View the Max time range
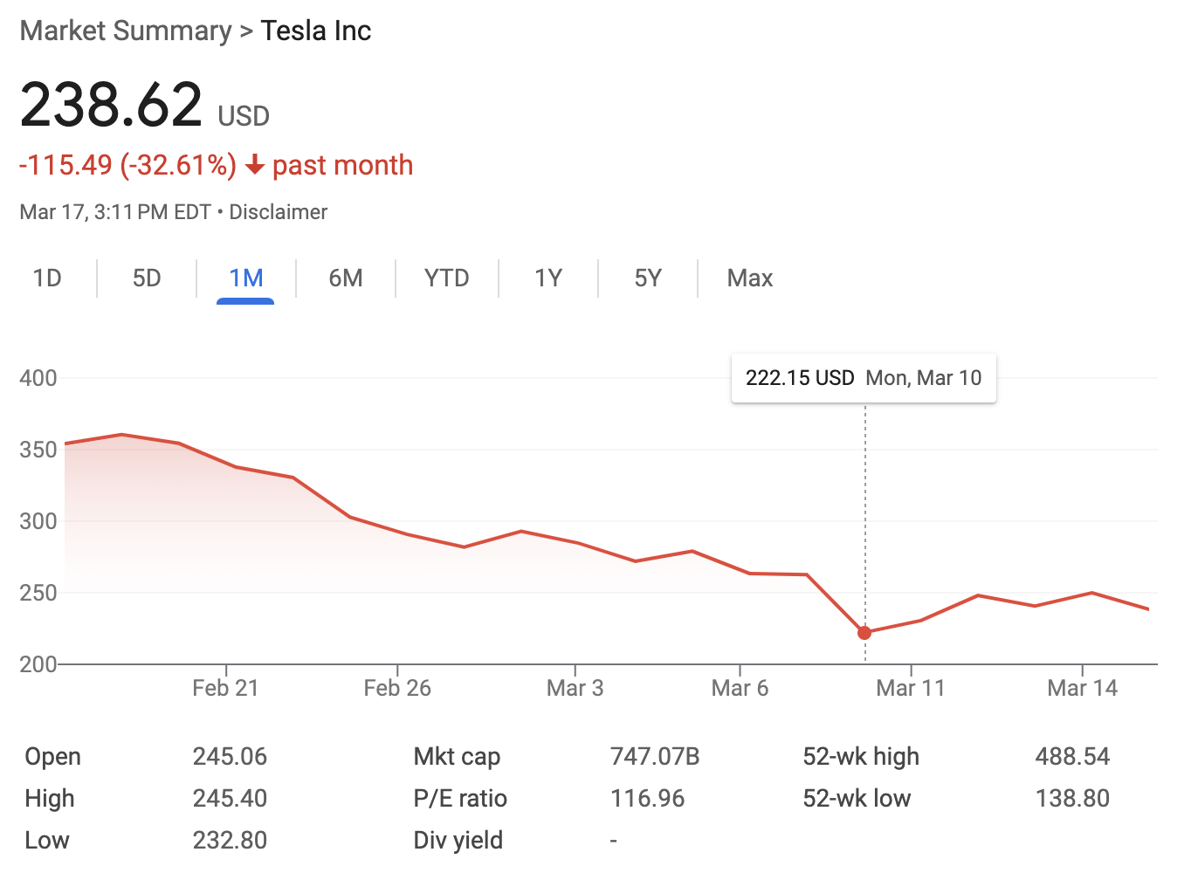The image size is (1198, 873). 750,278
